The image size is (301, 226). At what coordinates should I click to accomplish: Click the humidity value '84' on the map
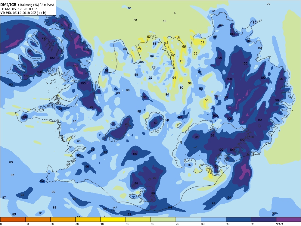click(167, 94)
